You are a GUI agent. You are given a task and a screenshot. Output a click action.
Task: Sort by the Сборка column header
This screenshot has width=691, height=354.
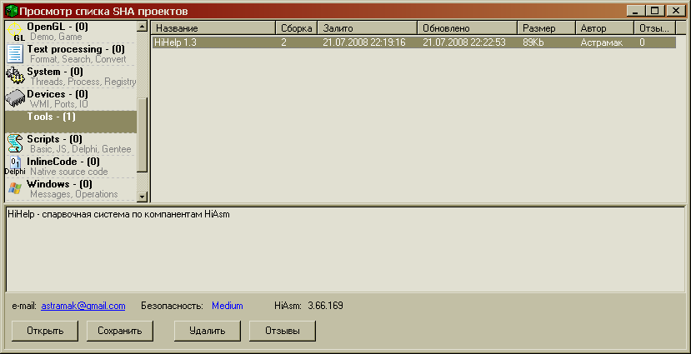pyautogui.click(x=296, y=28)
